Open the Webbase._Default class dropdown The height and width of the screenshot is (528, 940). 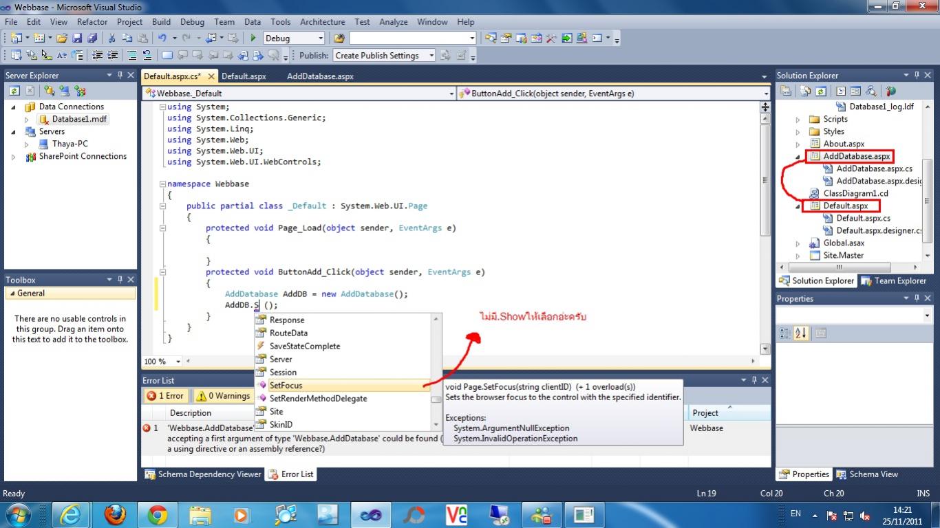[x=451, y=93]
